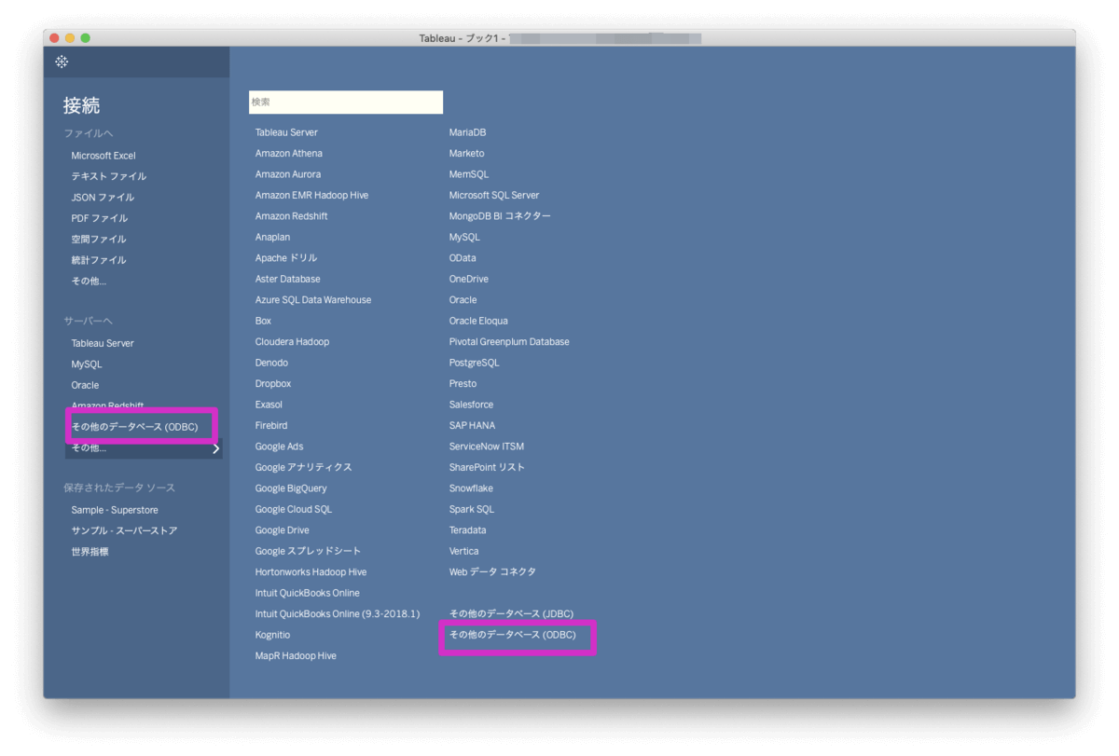
Task: Select 空間ファイル connection
Action: point(99,240)
